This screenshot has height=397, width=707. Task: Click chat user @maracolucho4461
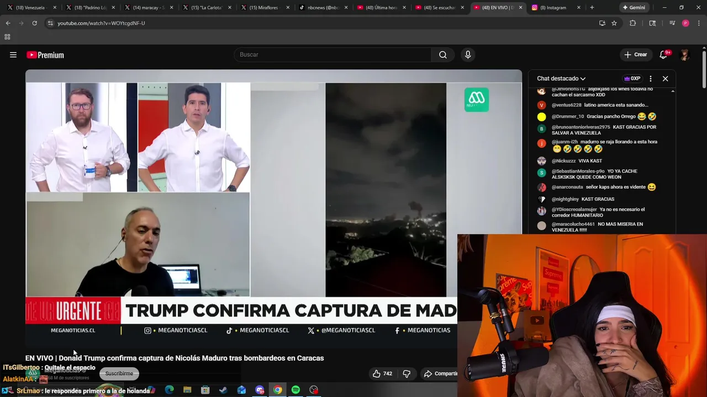tap(573, 224)
